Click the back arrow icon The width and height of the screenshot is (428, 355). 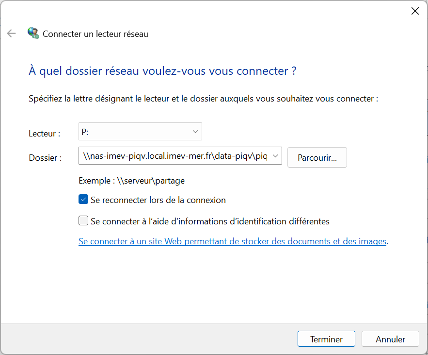click(x=11, y=34)
